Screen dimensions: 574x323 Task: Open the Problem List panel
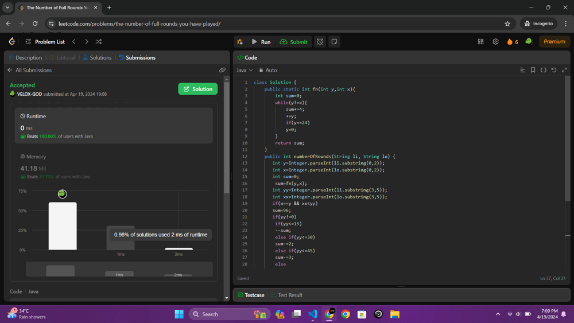pyautogui.click(x=45, y=42)
